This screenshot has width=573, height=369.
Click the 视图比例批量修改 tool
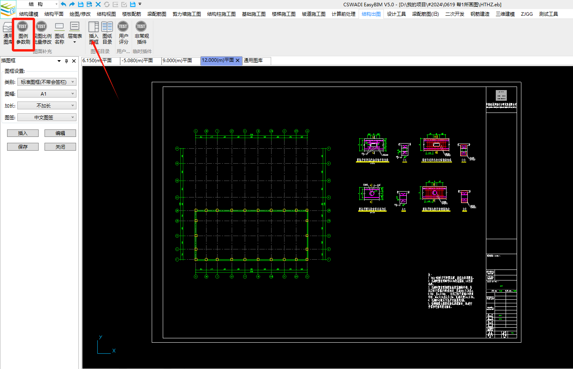point(42,33)
